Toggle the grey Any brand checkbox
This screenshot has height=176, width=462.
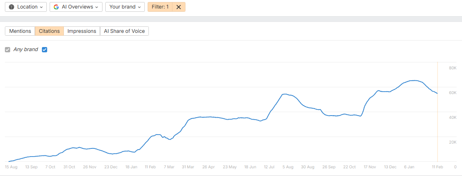coord(8,49)
